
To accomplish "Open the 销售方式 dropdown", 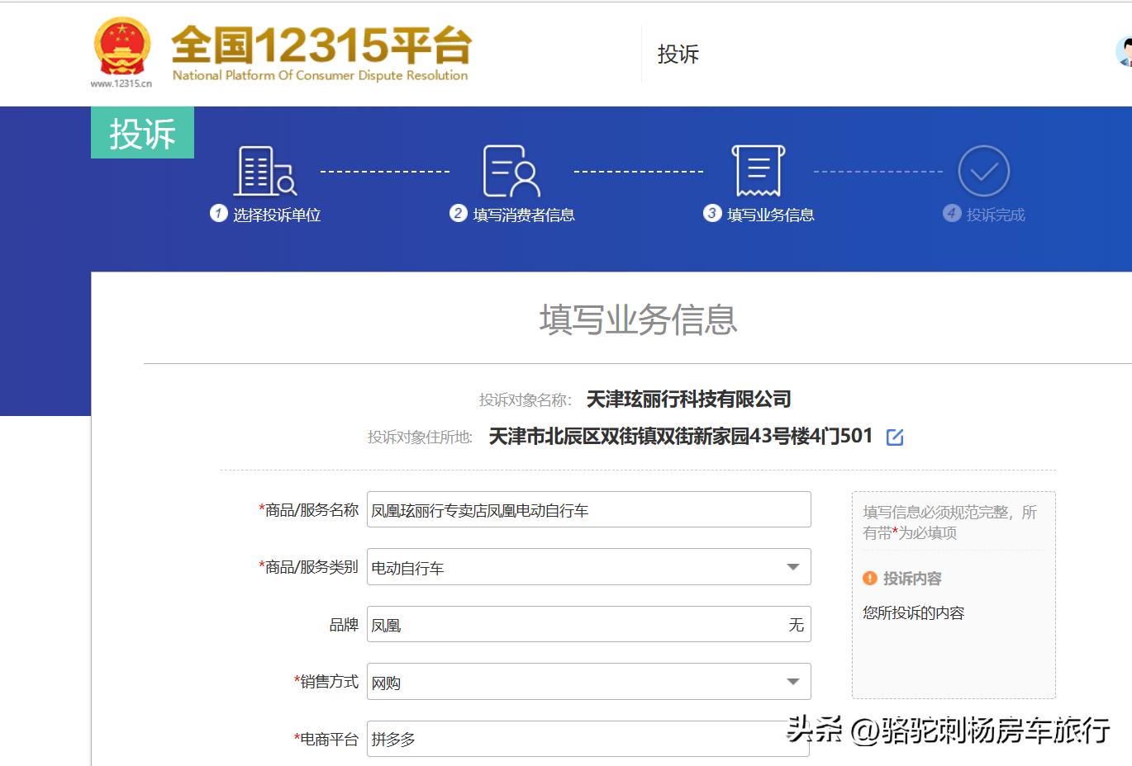I will pyautogui.click(x=792, y=682).
